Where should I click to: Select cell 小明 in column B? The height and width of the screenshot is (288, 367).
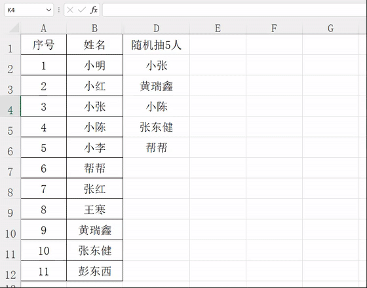tap(94, 65)
